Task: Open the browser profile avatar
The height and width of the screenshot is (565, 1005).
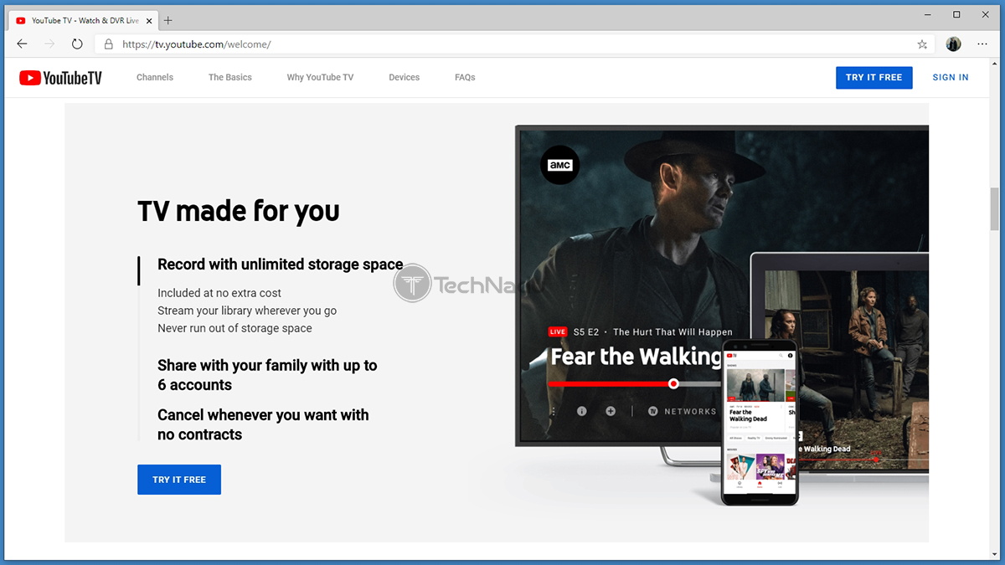Action: [953, 44]
